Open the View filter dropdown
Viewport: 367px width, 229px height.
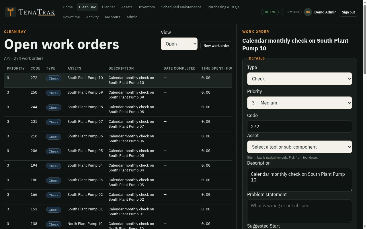point(179,44)
